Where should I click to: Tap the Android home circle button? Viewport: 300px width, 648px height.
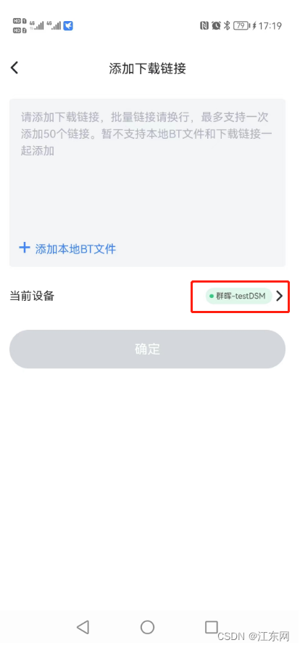coord(147,627)
